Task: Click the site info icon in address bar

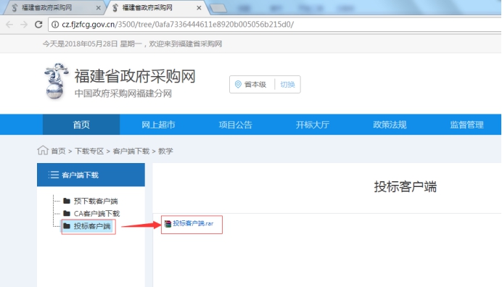Action: pyautogui.click(x=55, y=25)
